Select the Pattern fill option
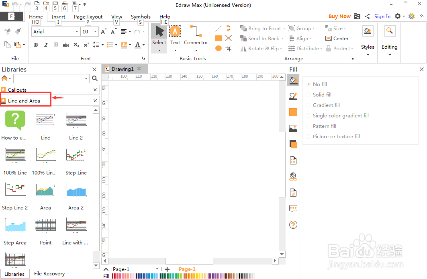This screenshot has width=427, height=279. click(x=321, y=126)
